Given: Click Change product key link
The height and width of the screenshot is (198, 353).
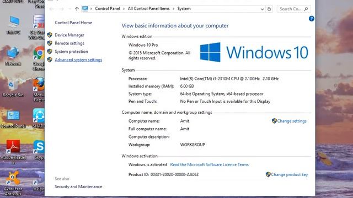Looking at the screenshot, I should [x=289, y=174].
